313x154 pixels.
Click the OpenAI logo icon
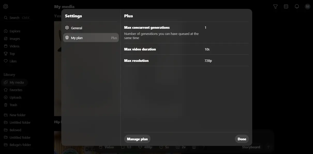pos(6,6)
